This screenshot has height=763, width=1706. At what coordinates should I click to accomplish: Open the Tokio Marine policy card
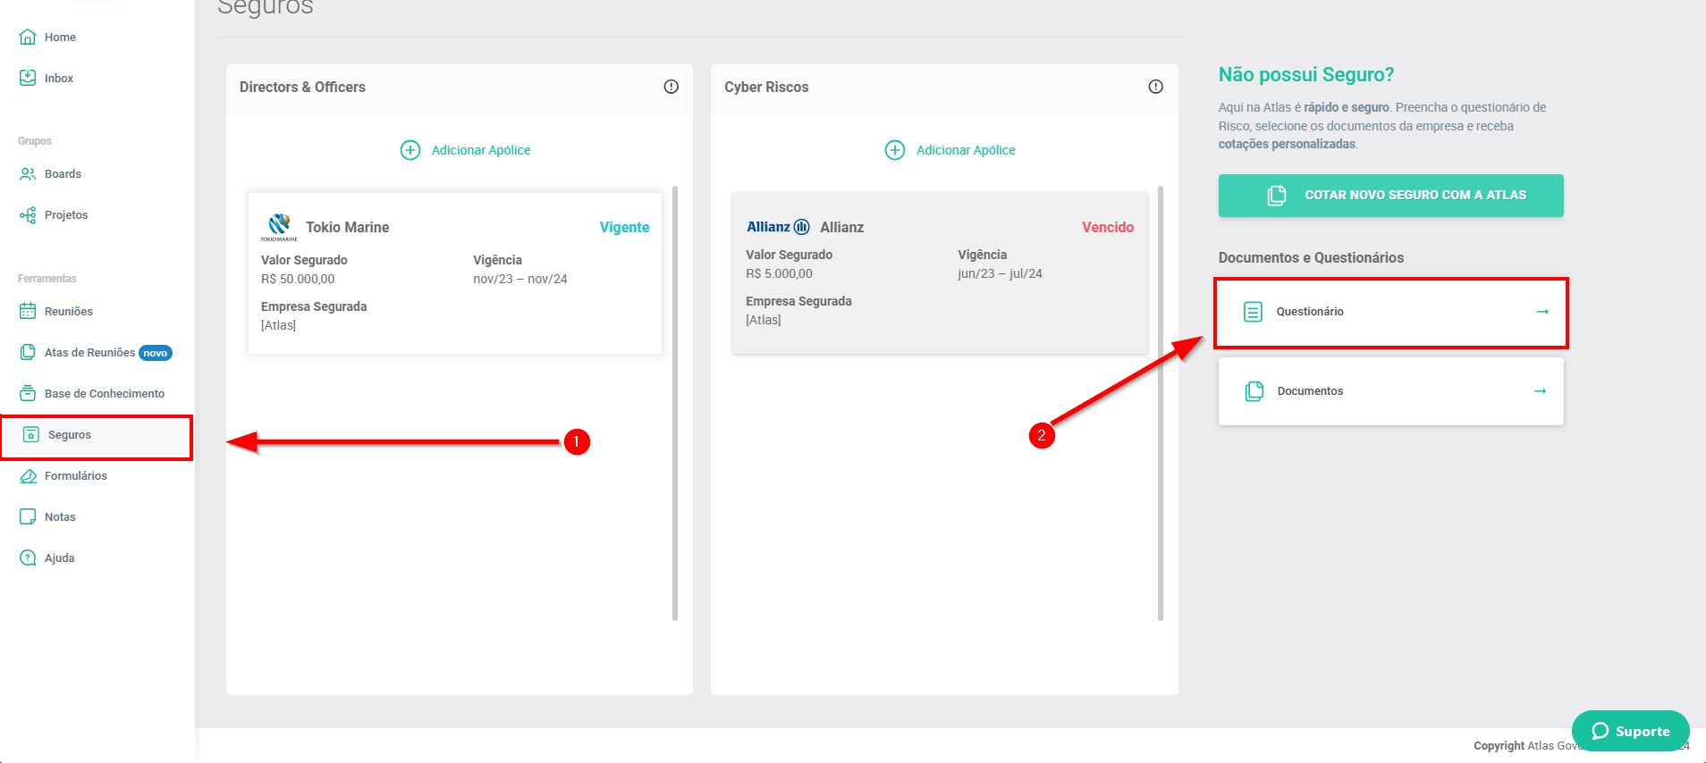(x=454, y=273)
